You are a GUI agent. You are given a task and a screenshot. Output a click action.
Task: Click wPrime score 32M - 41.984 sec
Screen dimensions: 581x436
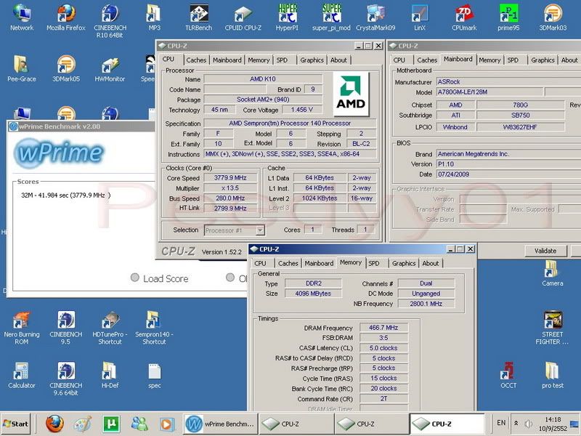(66, 195)
